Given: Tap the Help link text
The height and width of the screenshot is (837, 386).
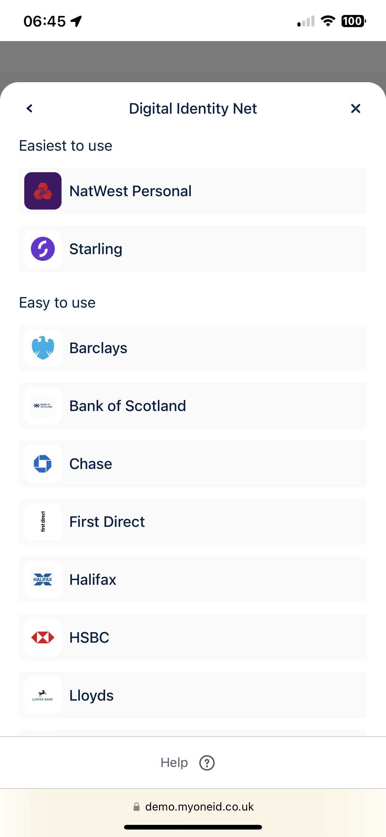Looking at the screenshot, I should coord(174,763).
